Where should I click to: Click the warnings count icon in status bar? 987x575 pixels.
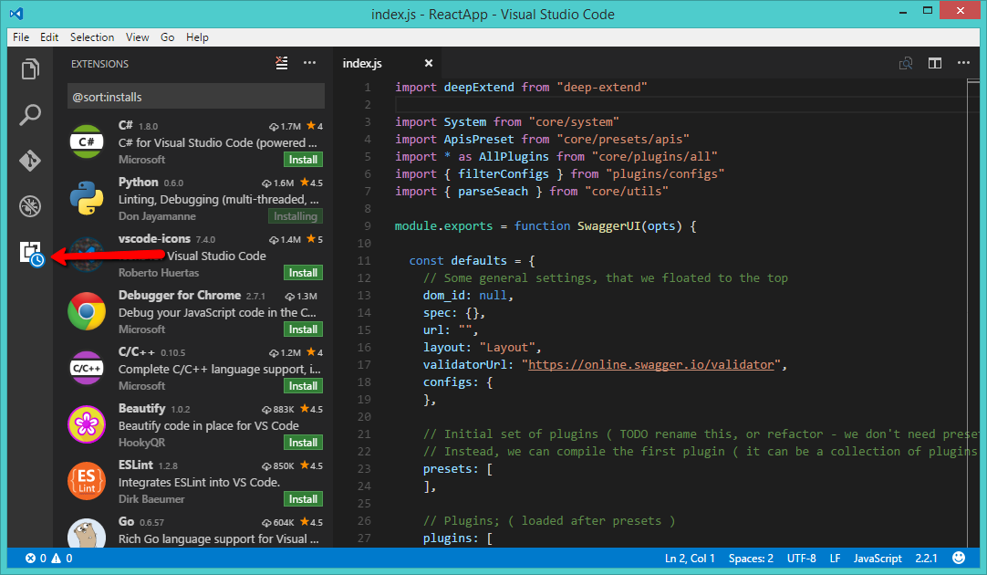(56, 558)
